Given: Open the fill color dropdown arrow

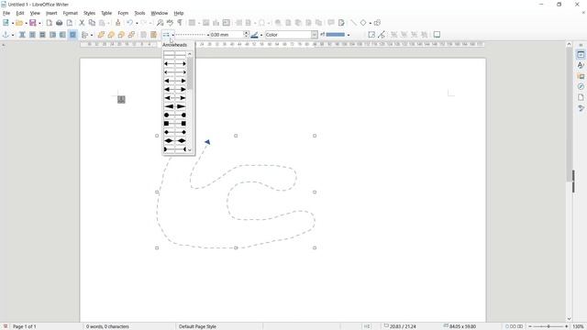Looking at the screenshot, I should (349, 35).
